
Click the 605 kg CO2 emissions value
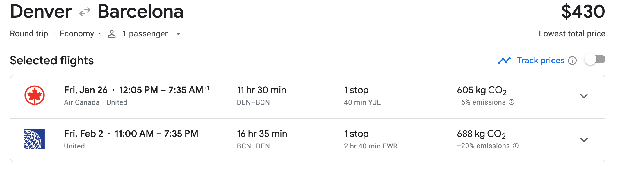482,90
